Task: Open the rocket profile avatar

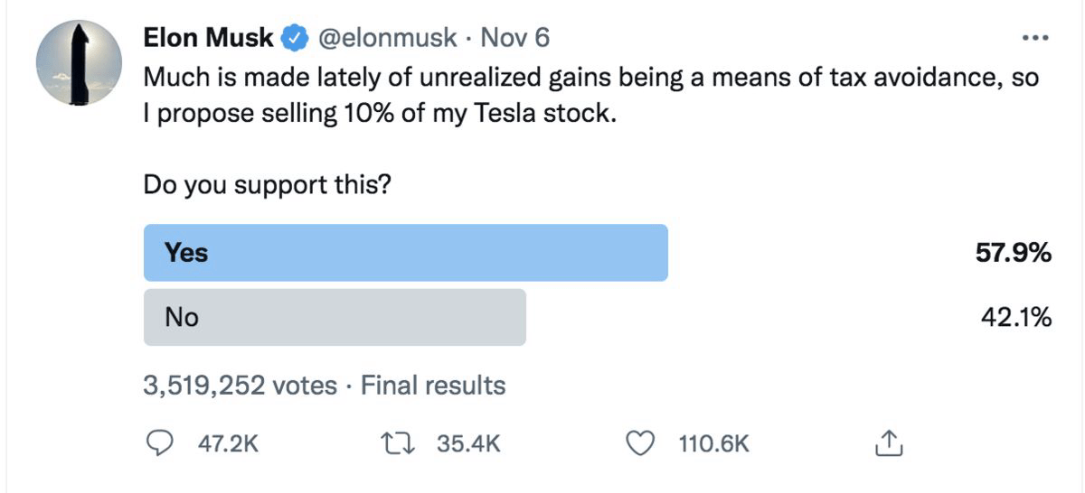Action: coord(79,63)
